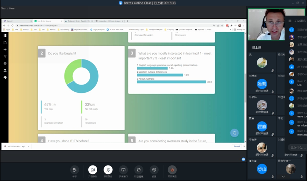Image resolution: width=307 pixels, height=181 pixels.
Task: Click the chat message input field
Action: (x=297, y=147)
